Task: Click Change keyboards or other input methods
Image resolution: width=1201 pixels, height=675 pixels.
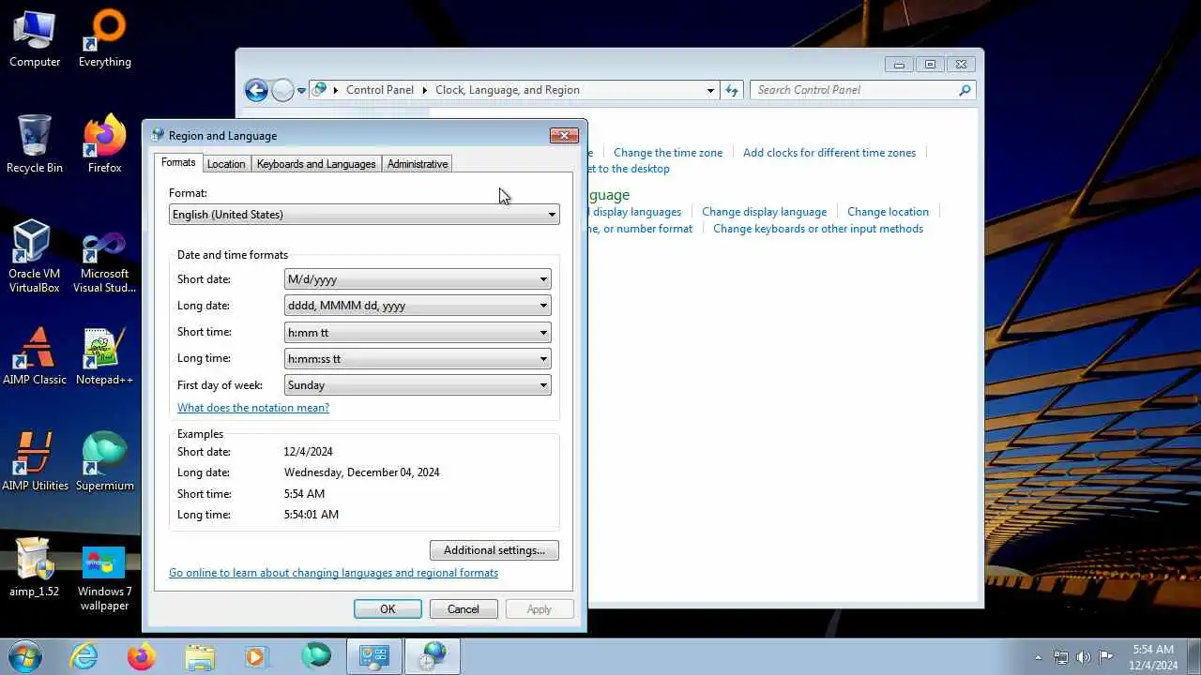Action: pos(818,229)
